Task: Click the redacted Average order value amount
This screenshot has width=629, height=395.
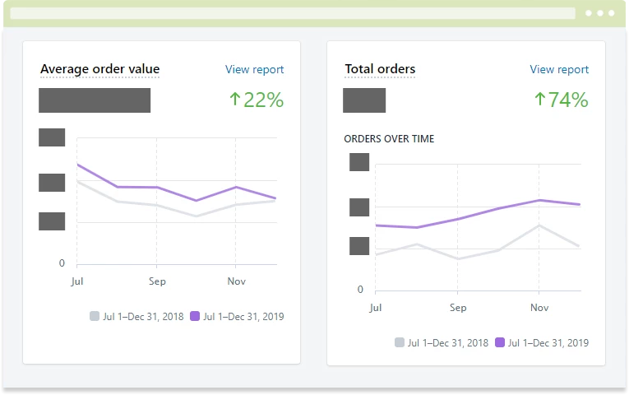Action: click(95, 100)
